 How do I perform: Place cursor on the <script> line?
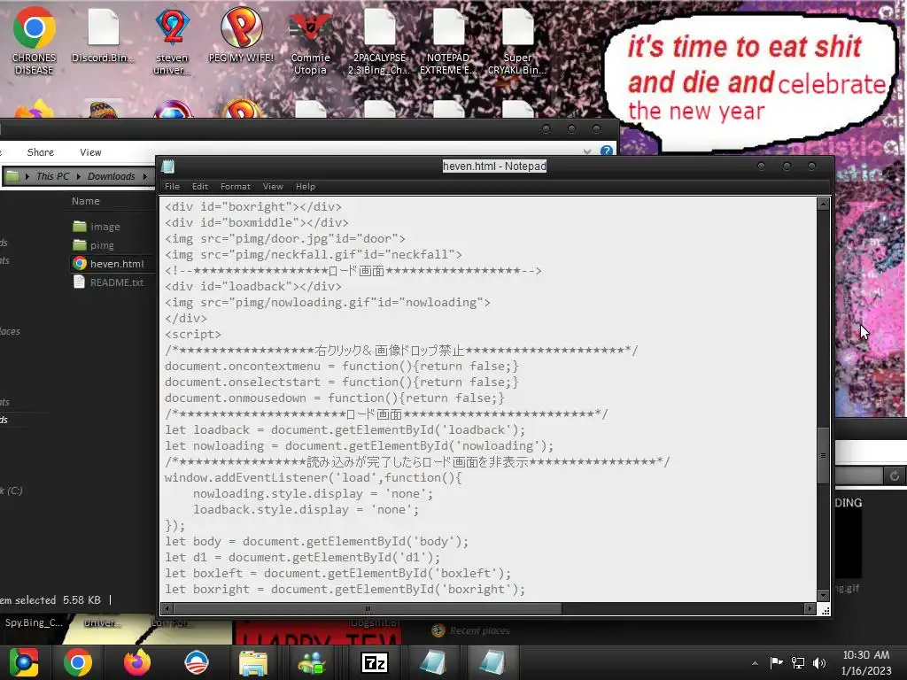(192, 334)
